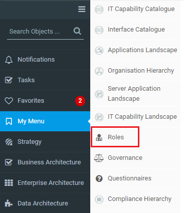184x213 pixels.
Task: Select the My Menu entry
Action: pos(45,121)
